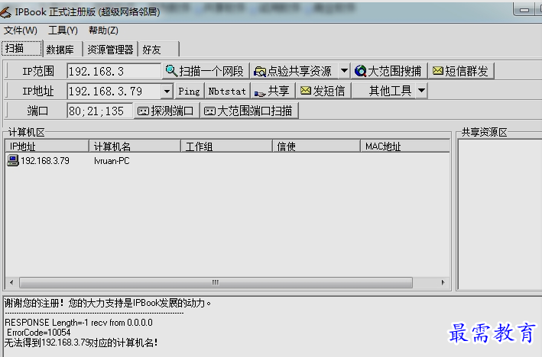Click the hand icon of 共享 button
Screen dimensions: 542x357
[260, 92]
